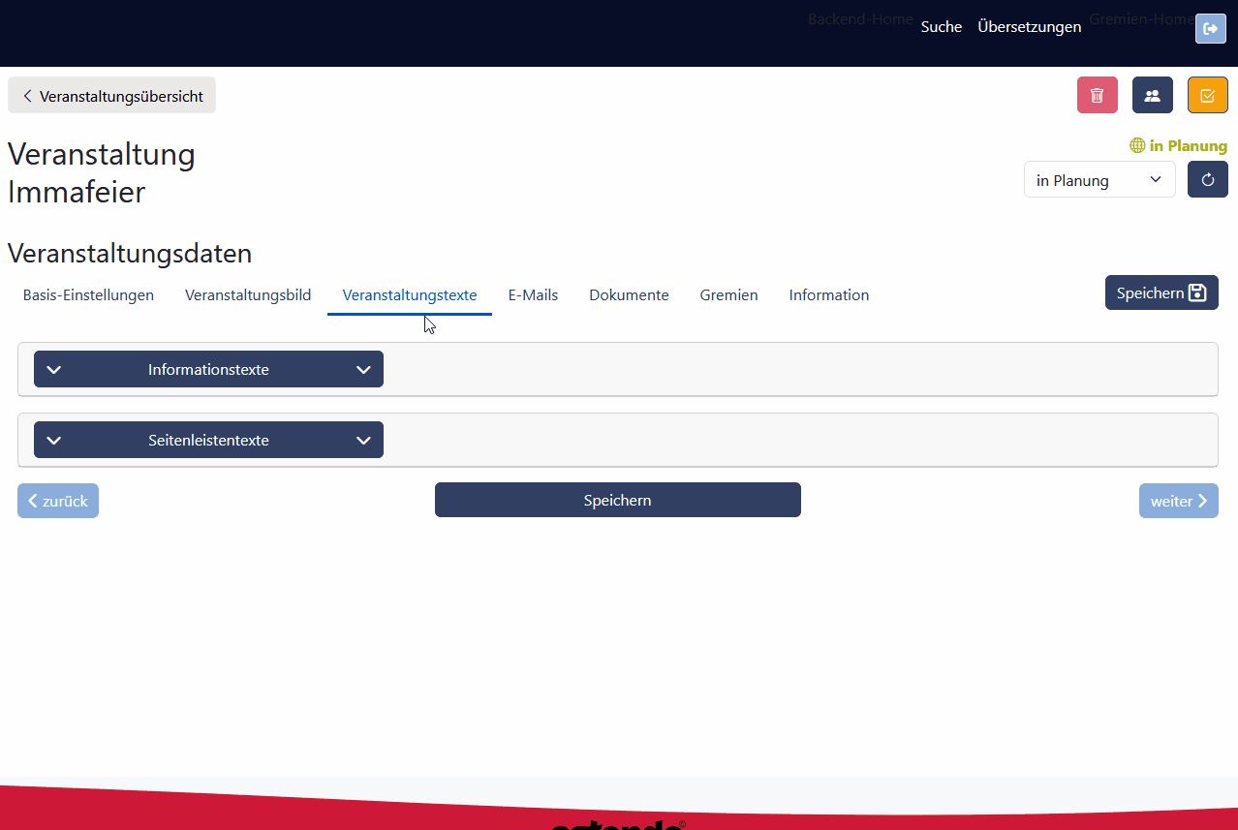Expand the Informationstexte section
The width and height of the screenshot is (1238, 830).
tap(208, 369)
